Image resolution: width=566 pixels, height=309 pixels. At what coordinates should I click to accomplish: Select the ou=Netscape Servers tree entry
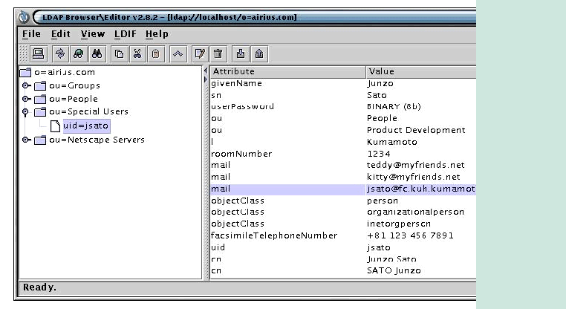(x=97, y=140)
